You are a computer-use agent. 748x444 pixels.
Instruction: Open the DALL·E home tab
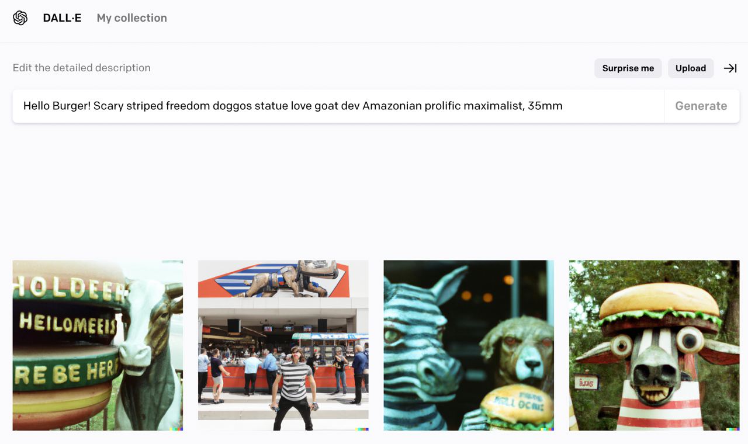click(62, 18)
